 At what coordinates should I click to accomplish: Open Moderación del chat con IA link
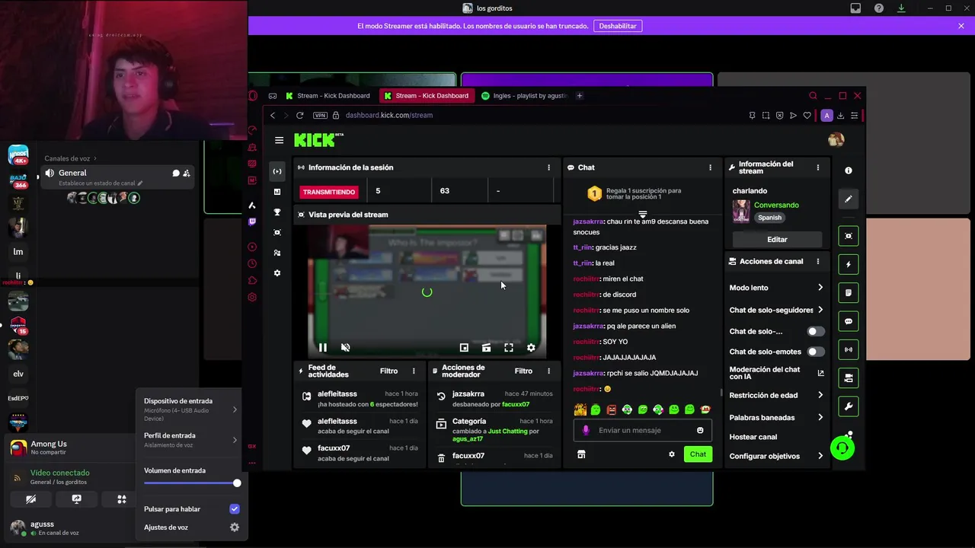(776, 373)
